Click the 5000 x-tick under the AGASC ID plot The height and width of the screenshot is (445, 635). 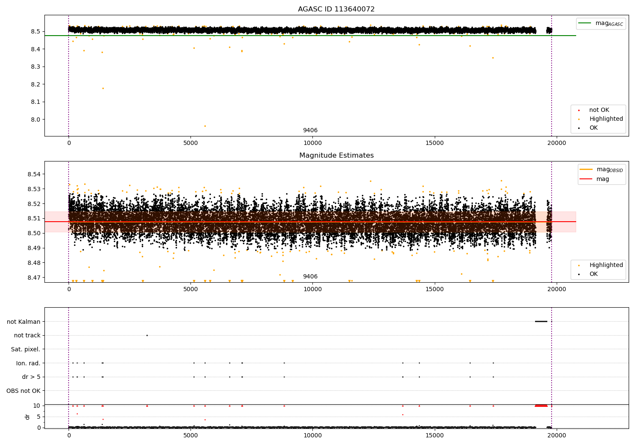pyautogui.click(x=190, y=143)
